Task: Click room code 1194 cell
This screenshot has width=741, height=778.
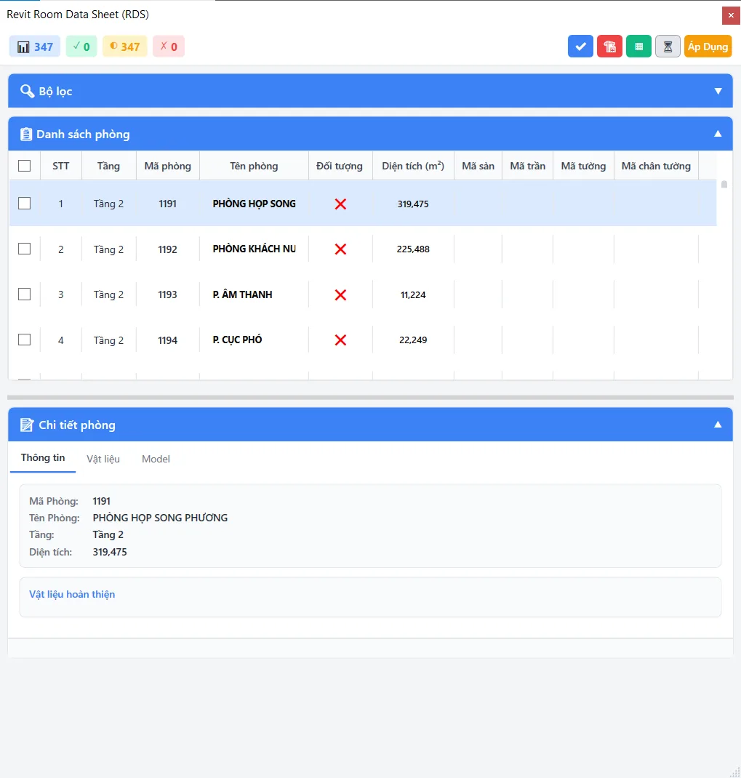Action: (168, 340)
